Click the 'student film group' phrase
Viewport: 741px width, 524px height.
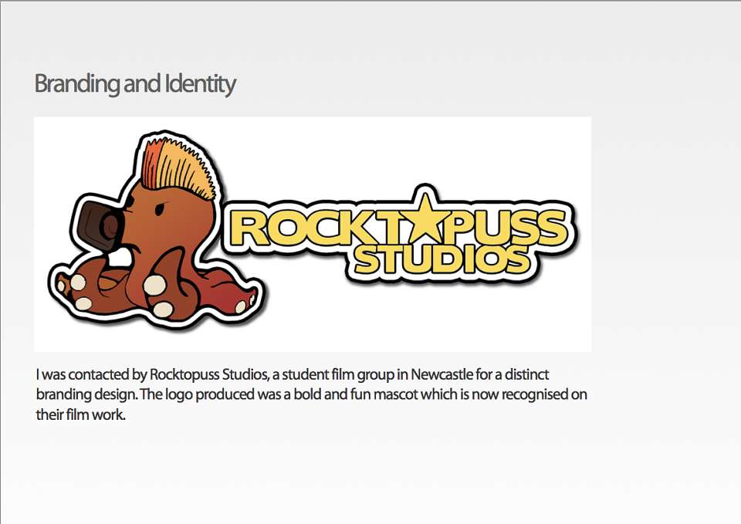pos(338,375)
